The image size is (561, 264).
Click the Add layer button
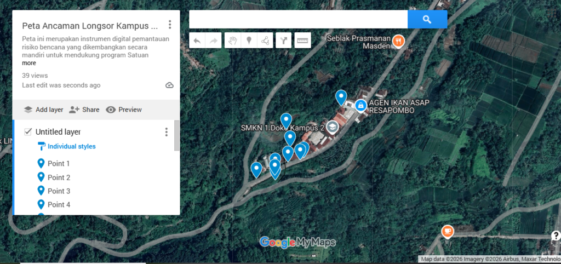[x=43, y=110]
